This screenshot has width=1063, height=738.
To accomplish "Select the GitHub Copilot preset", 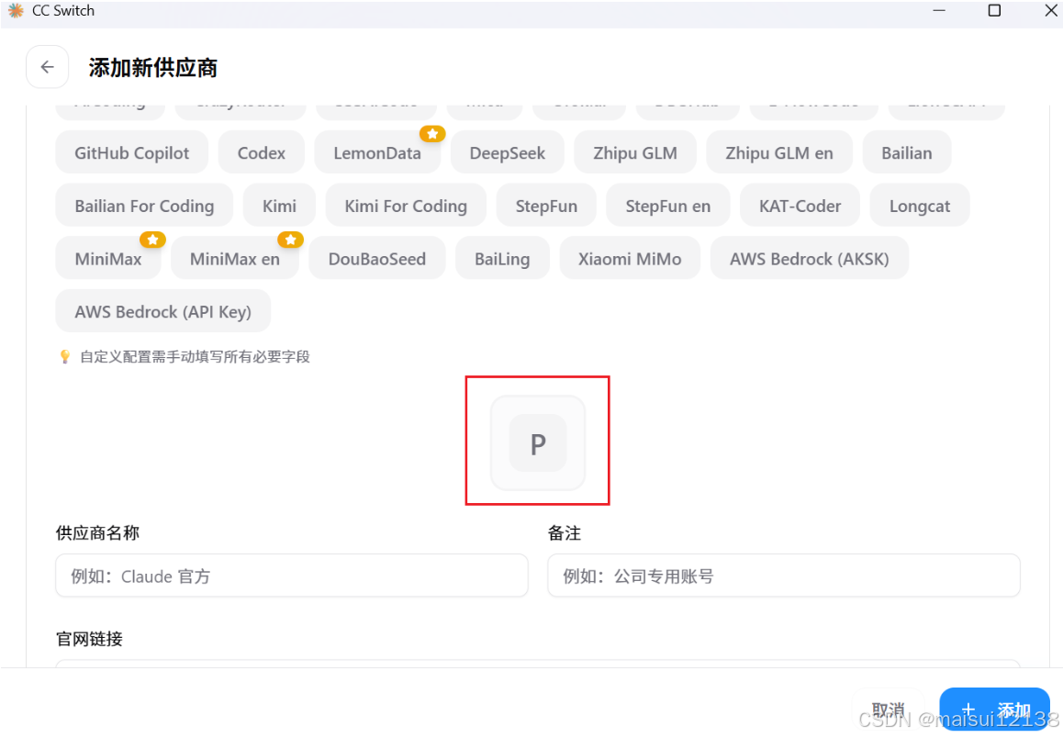I will (131, 152).
